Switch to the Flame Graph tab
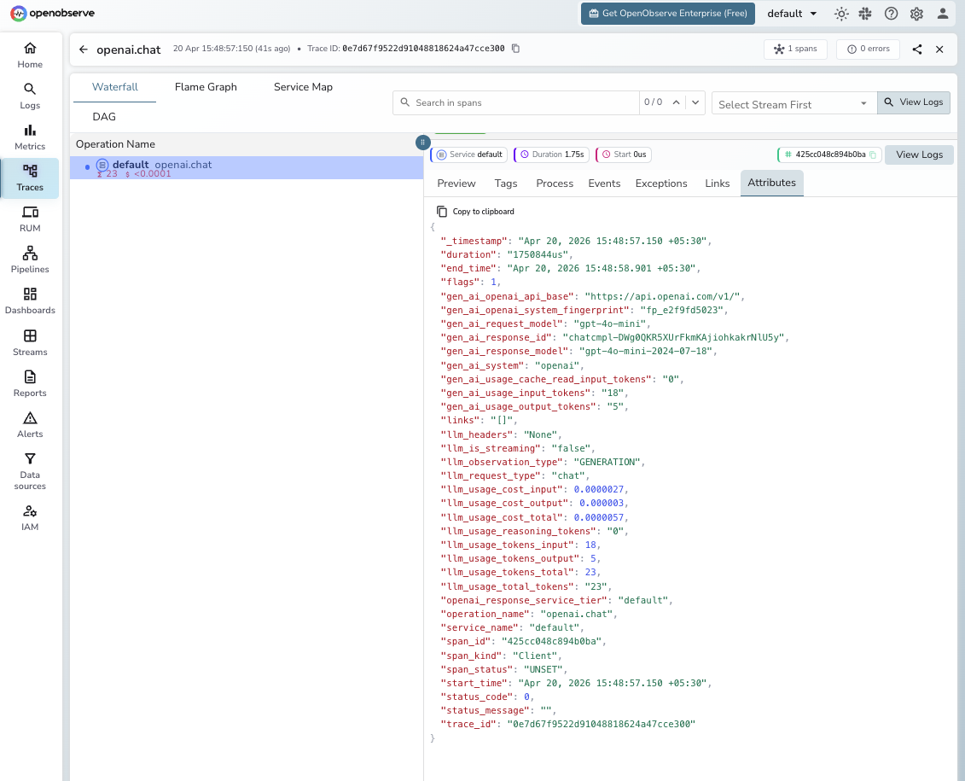Image resolution: width=965 pixels, height=781 pixels. 205,86
